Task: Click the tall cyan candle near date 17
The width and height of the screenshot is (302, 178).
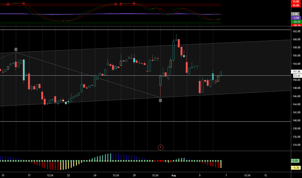Action: point(24,70)
